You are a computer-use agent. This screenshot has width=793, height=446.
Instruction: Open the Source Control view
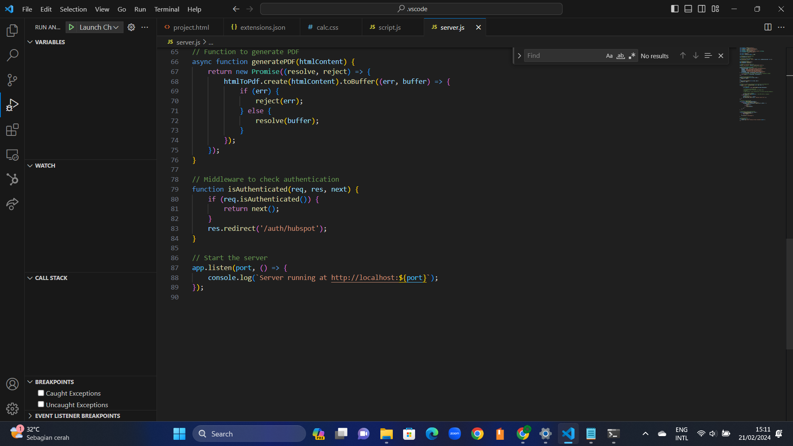pyautogui.click(x=12, y=80)
